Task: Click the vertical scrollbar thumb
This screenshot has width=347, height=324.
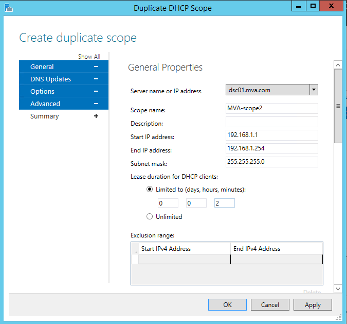Action: point(338,106)
